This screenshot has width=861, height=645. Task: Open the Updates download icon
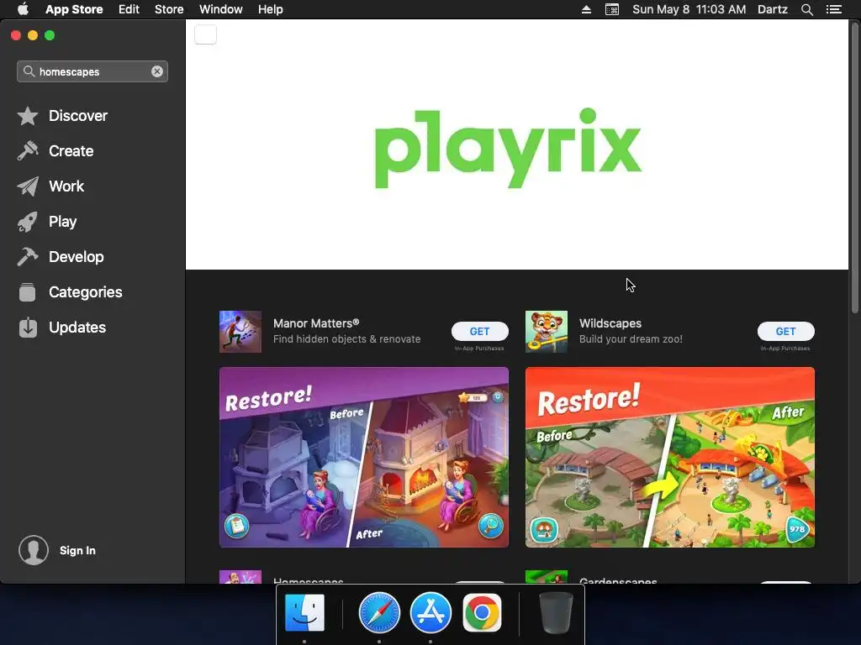pyautogui.click(x=28, y=328)
